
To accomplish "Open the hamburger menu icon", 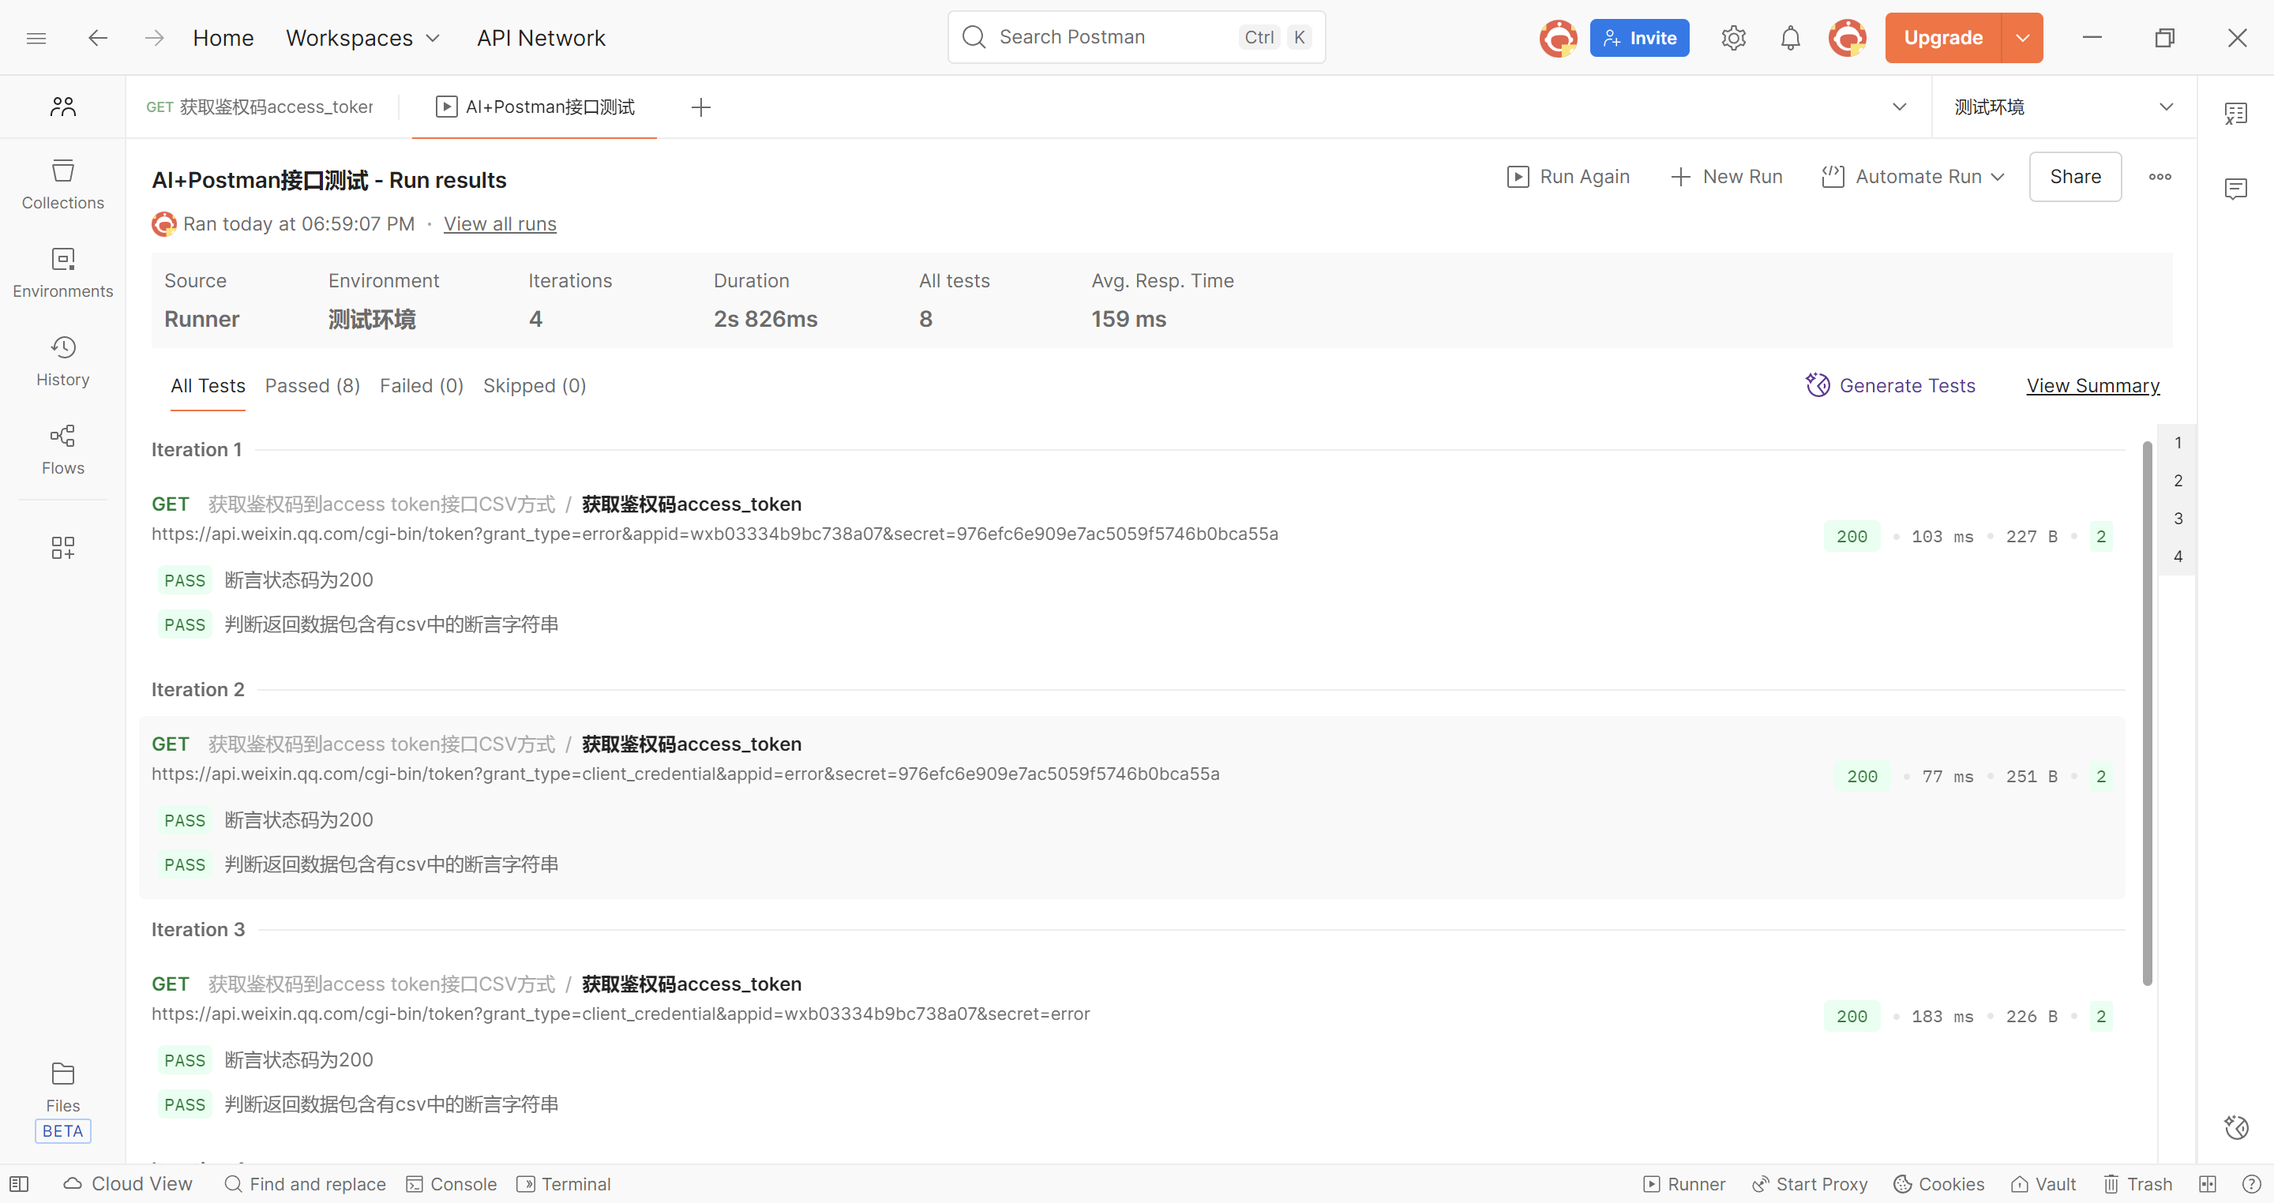I will pyautogui.click(x=36, y=38).
